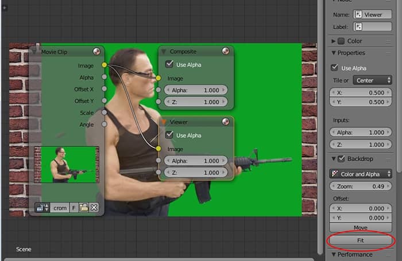402x261 pixels.
Task: Uncheck the Backdrop checkbox in the sidebar
Action: click(x=343, y=159)
